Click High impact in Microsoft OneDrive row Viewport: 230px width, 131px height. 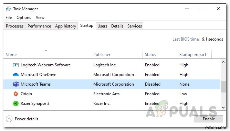tap(184, 75)
